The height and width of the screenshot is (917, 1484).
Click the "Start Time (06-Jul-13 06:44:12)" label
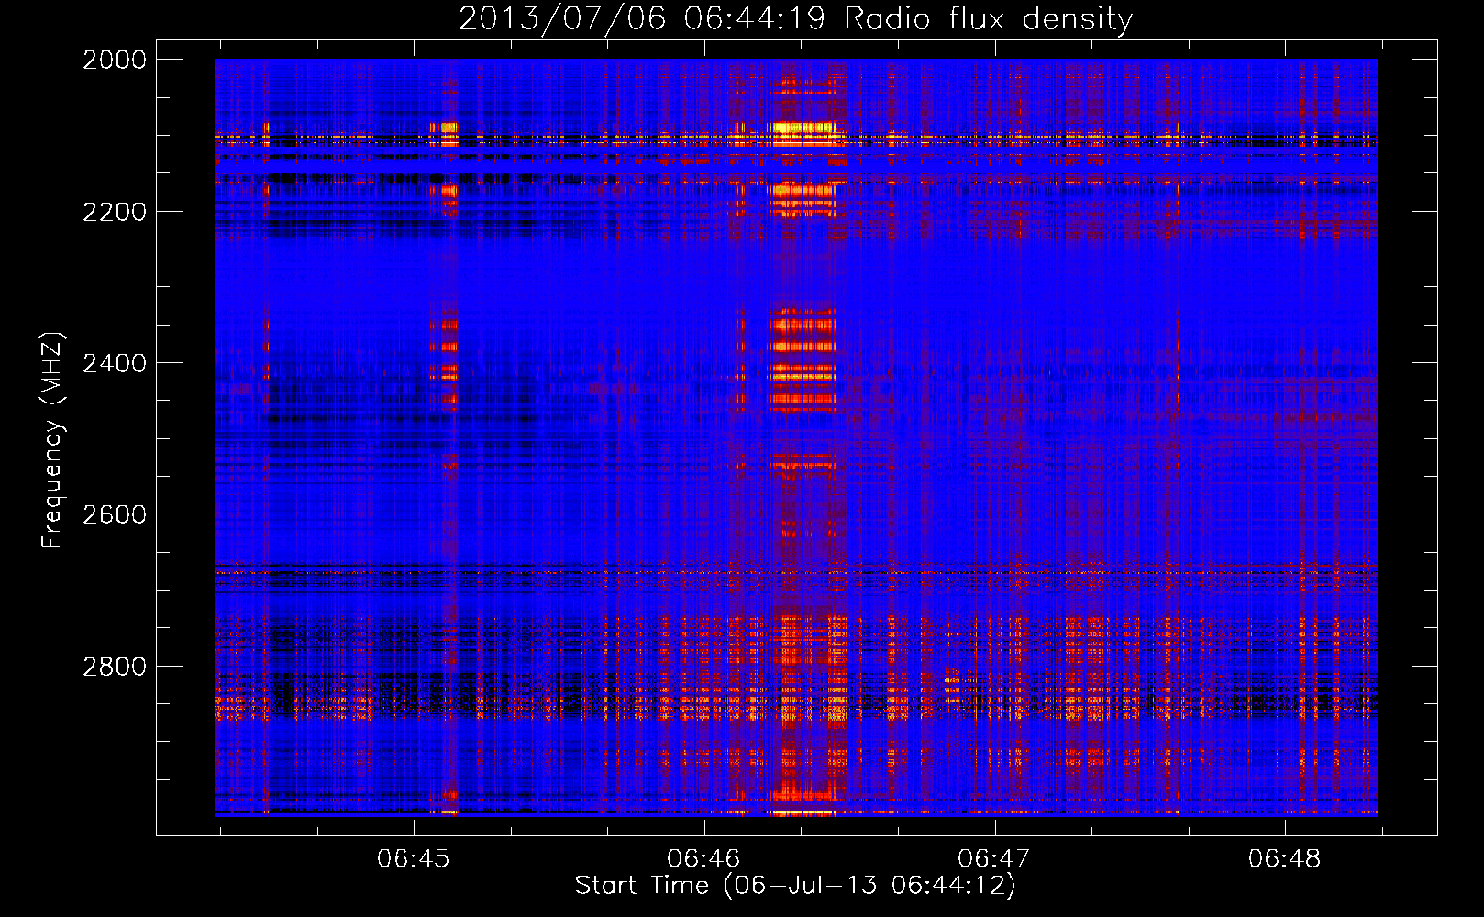coord(795,886)
